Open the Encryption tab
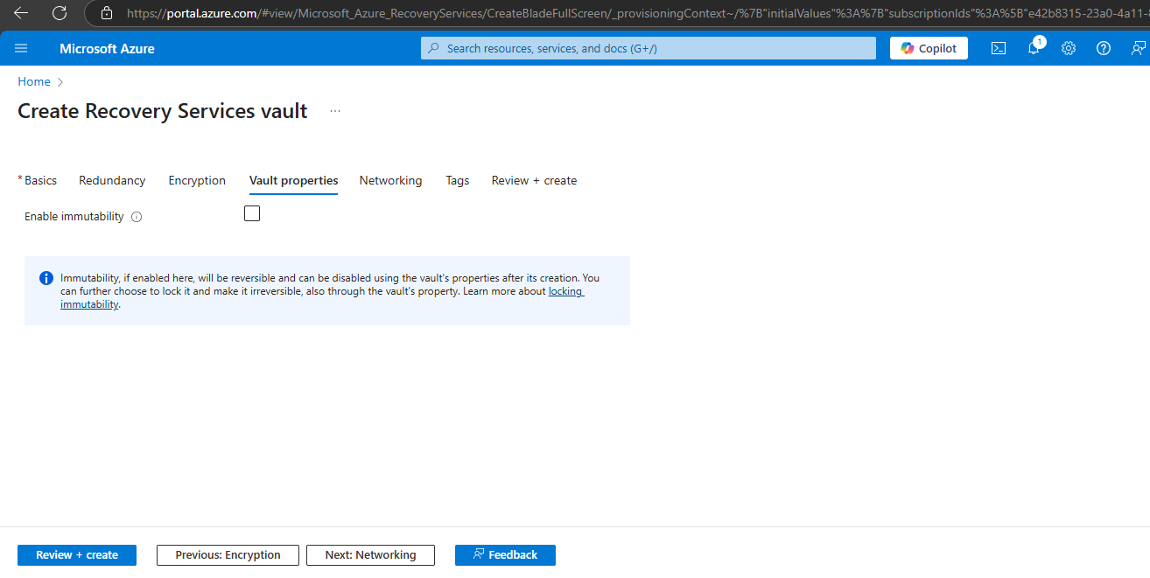Viewport: 1150px width, 578px height. [197, 180]
